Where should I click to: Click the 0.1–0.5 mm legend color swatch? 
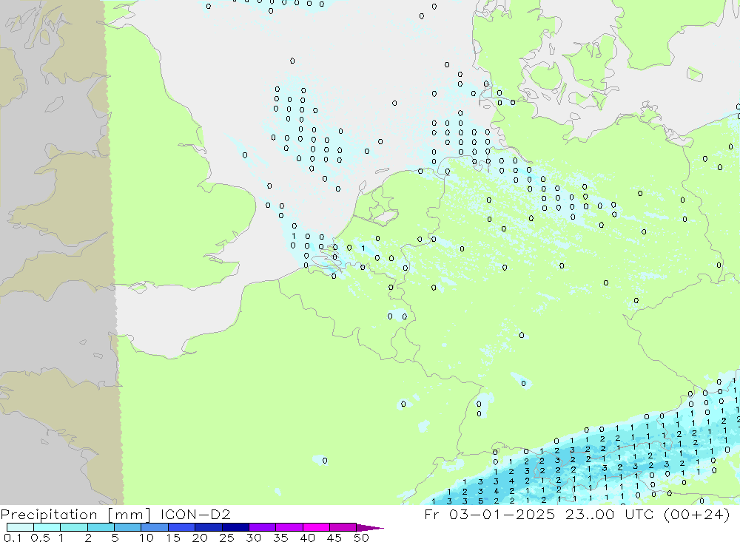[x=20, y=527]
